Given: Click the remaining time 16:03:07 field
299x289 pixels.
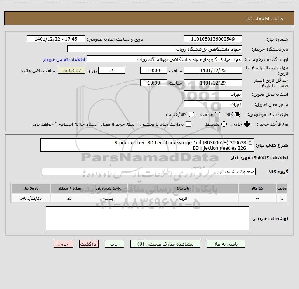Looking at the screenshot, I should [x=71, y=70].
